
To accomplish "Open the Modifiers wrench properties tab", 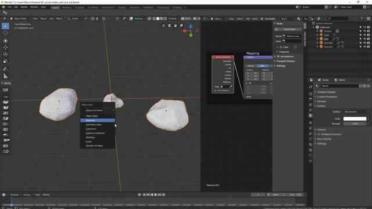I will [310, 134].
